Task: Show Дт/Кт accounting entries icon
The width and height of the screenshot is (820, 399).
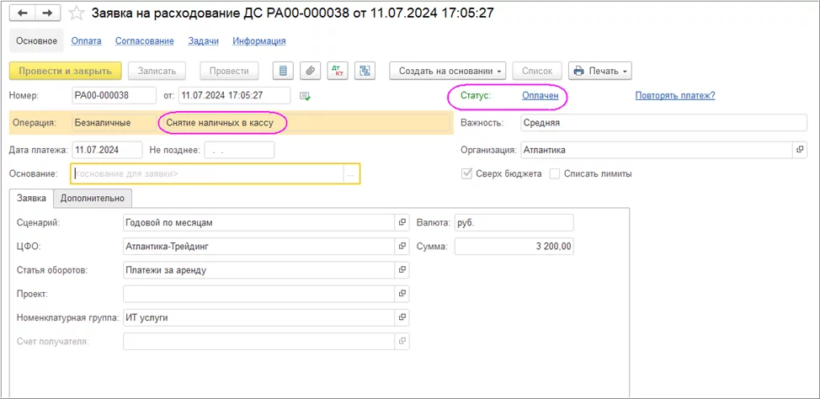Action: pos(337,71)
